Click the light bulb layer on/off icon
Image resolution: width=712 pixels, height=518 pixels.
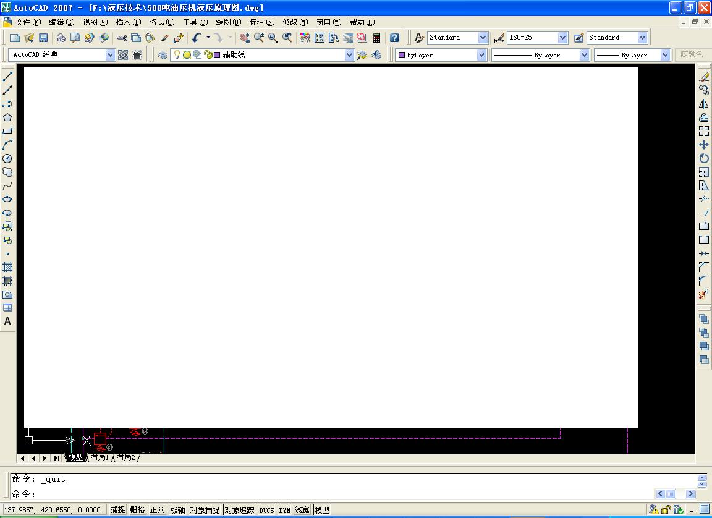177,55
